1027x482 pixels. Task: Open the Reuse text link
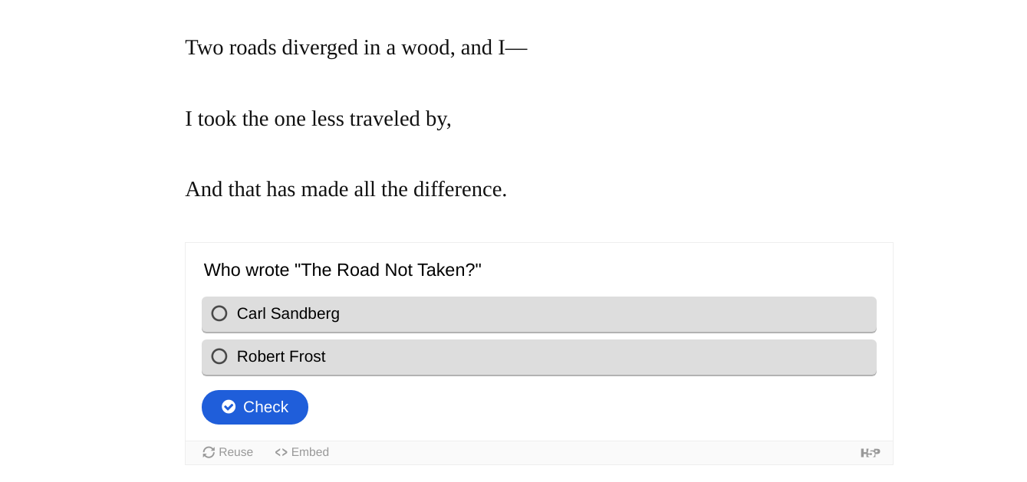tap(236, 452)
